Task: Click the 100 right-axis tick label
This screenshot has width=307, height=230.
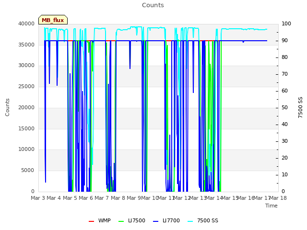Action: (x=286, y=23)
